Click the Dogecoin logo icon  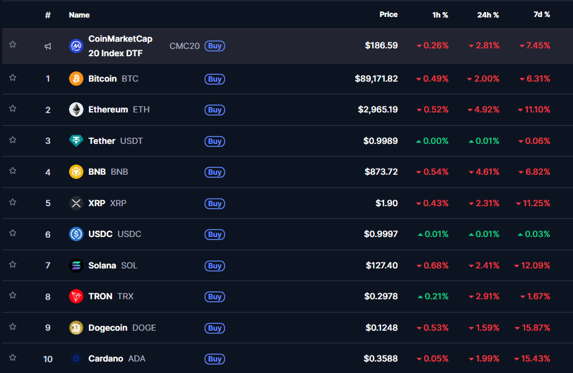[x=76, y=328]
